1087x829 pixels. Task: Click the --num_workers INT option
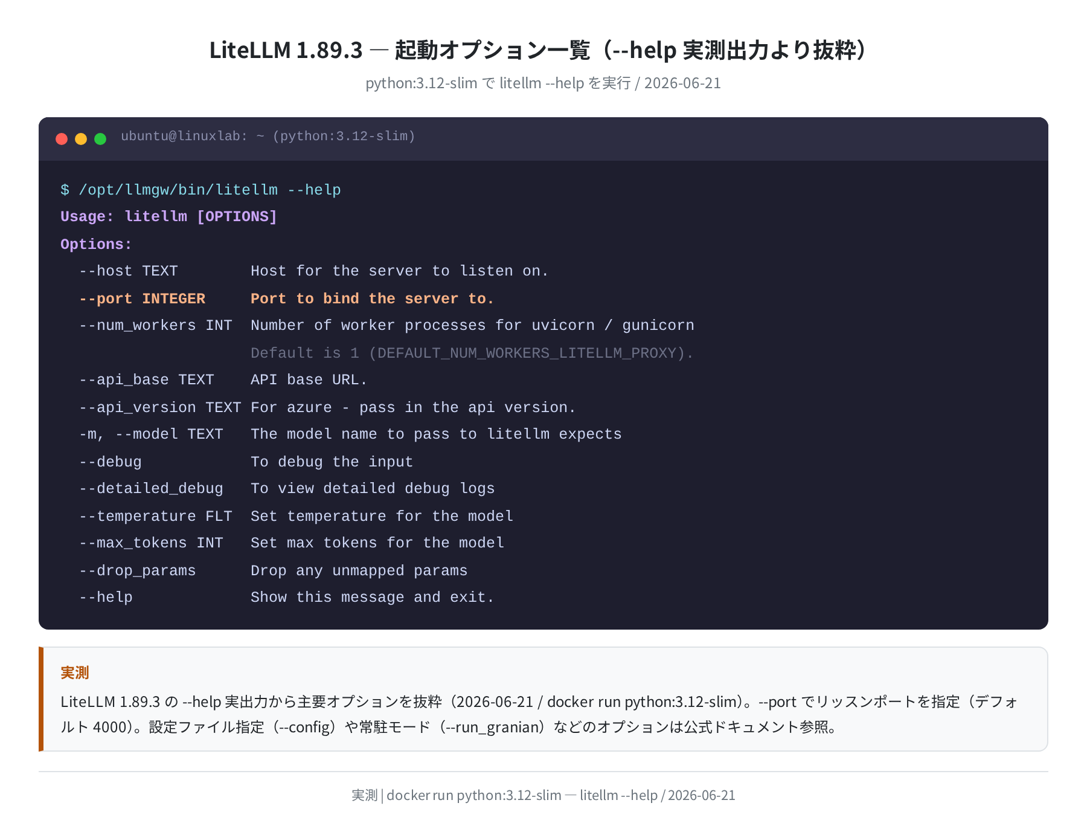(x=156, y=326)
